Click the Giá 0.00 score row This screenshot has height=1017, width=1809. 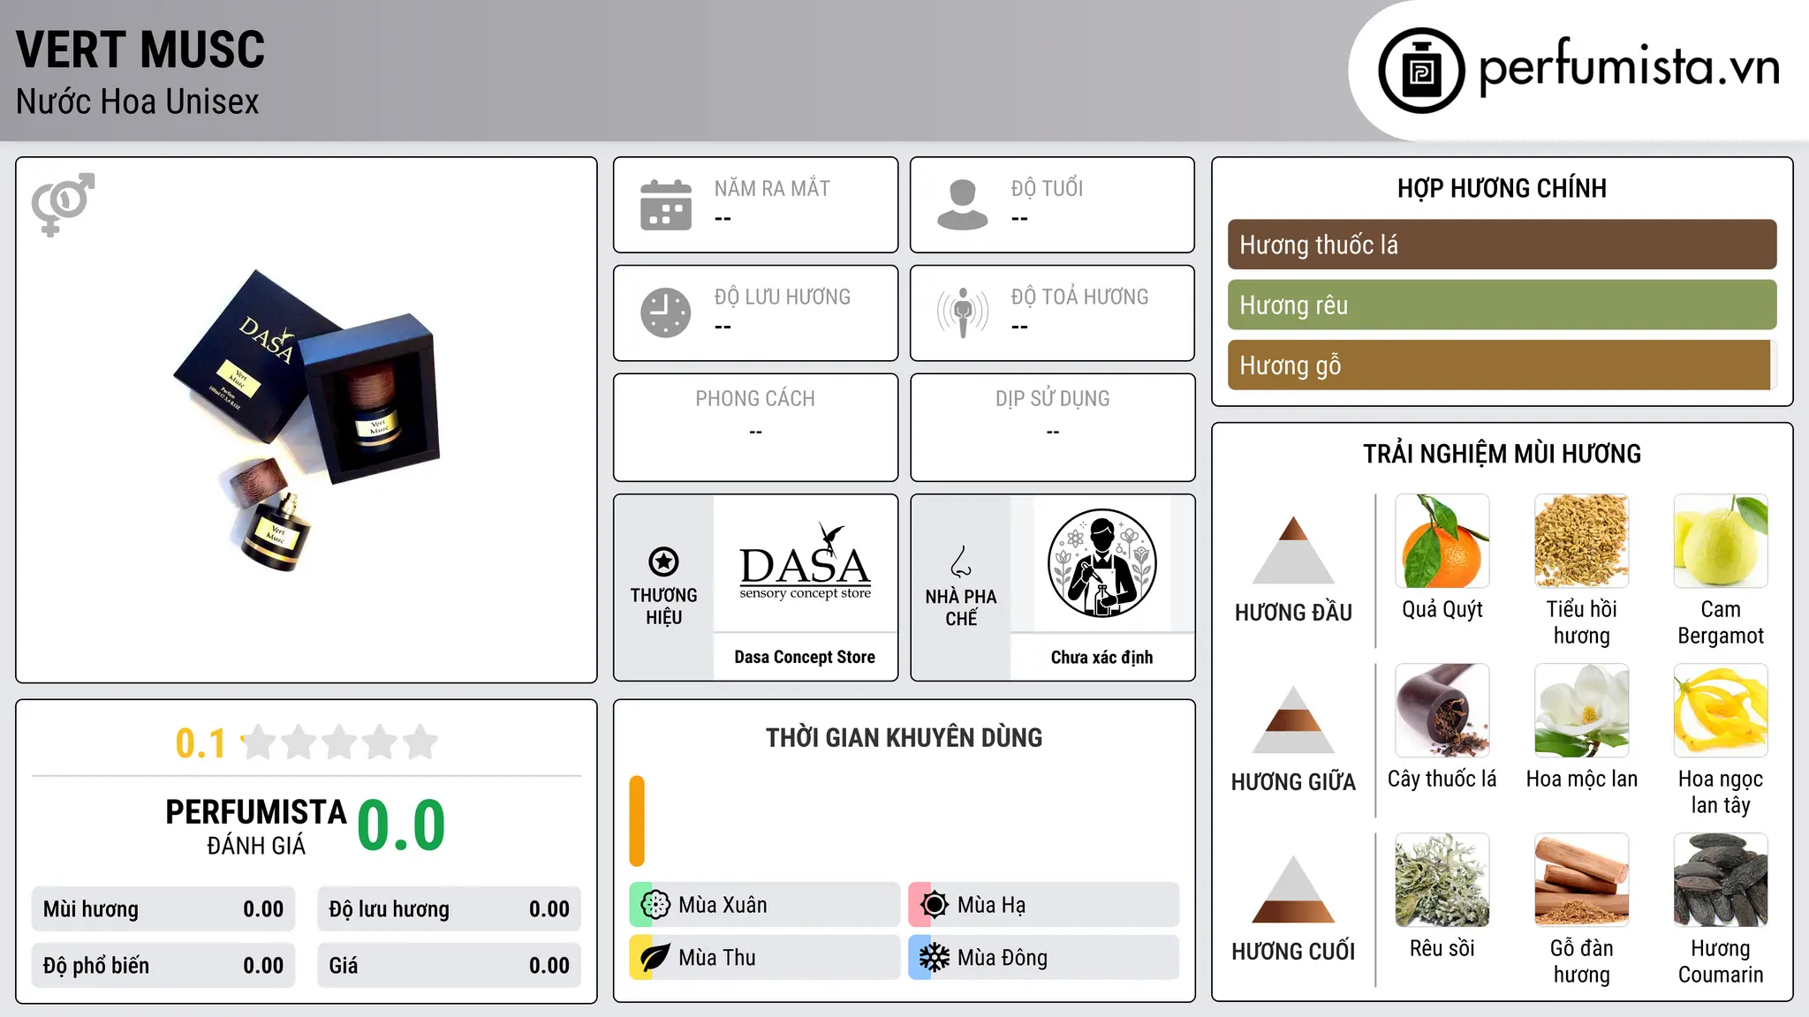[x=450, y=966]
